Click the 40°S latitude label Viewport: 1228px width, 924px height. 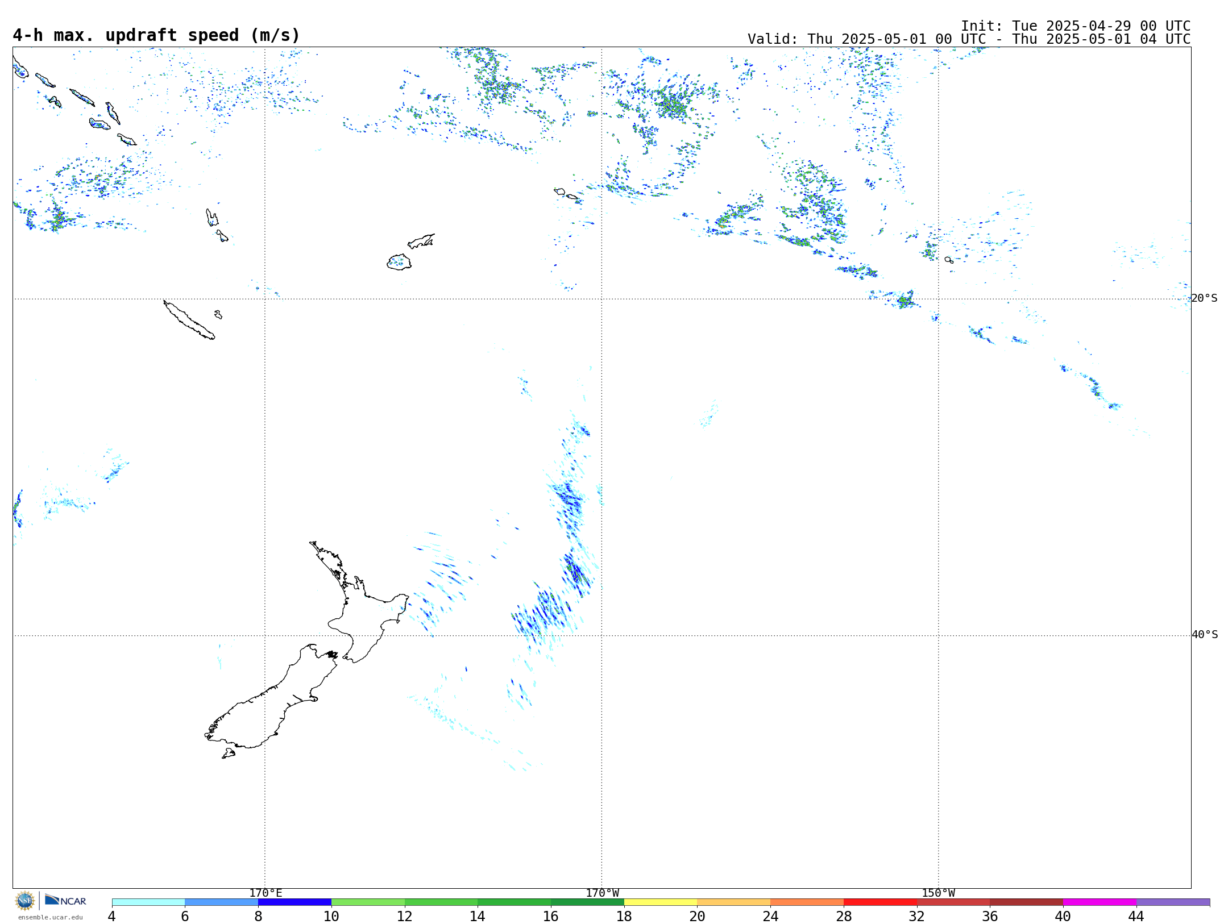1205,635
